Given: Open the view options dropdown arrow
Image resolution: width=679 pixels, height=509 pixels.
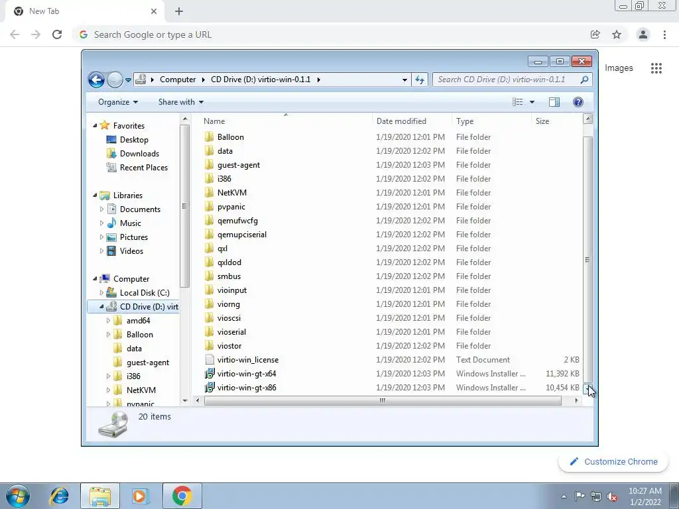Looking at the screenshot, I should click(x=532, y=102).
